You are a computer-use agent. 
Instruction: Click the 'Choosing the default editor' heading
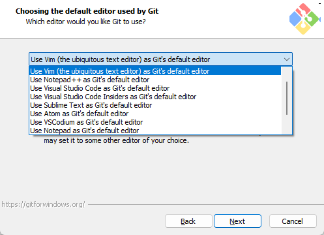(87, 11)
